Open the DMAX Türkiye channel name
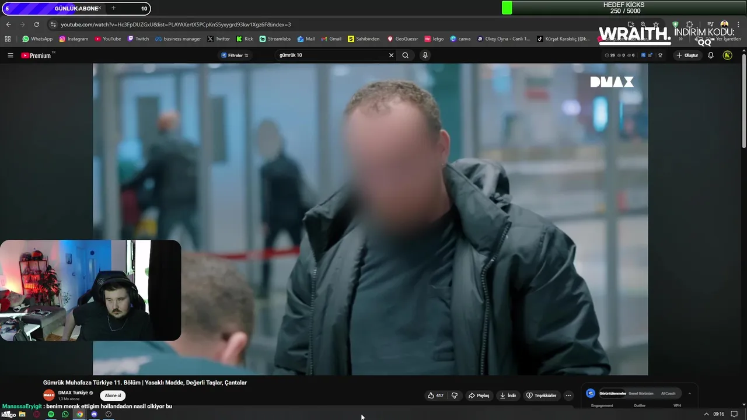747x420 pixels. point(73,393)
